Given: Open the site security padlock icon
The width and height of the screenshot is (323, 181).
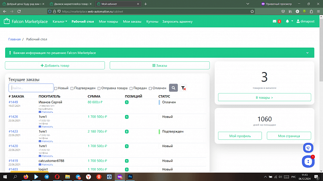Looking at the screenshot, I should coord(54,12).
